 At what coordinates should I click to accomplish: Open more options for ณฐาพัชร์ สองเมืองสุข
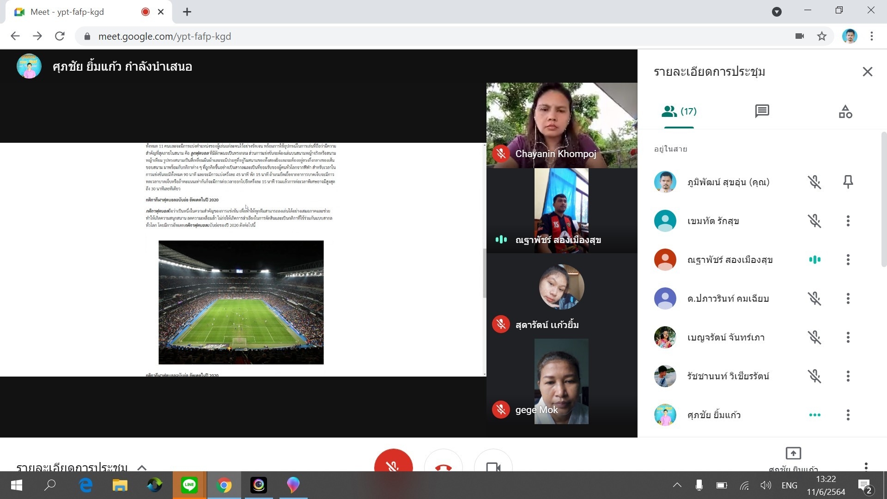pyautogui.click(x=848, y=260)
